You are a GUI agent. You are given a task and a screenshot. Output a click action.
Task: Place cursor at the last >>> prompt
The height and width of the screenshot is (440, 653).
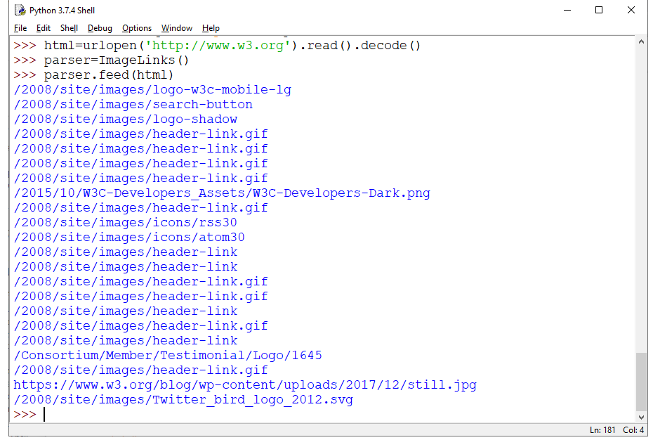point(44,414)
